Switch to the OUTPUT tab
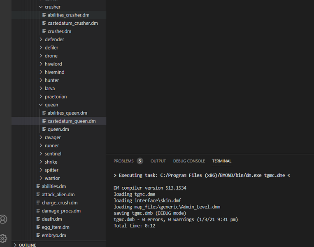This screenshot has width=314, height=247. click(x=158, y=161)
